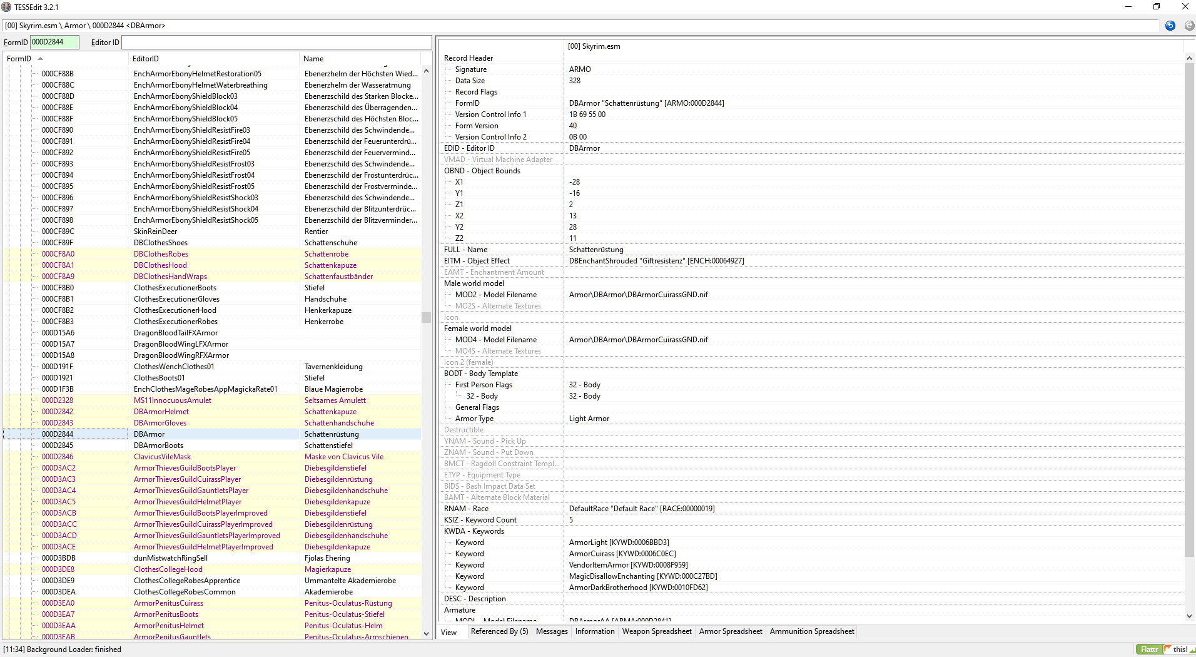The height and width of the screenshot is (657, 1196).
Task: Select the DBArmorGloves record row
Action: pos(212,423)
